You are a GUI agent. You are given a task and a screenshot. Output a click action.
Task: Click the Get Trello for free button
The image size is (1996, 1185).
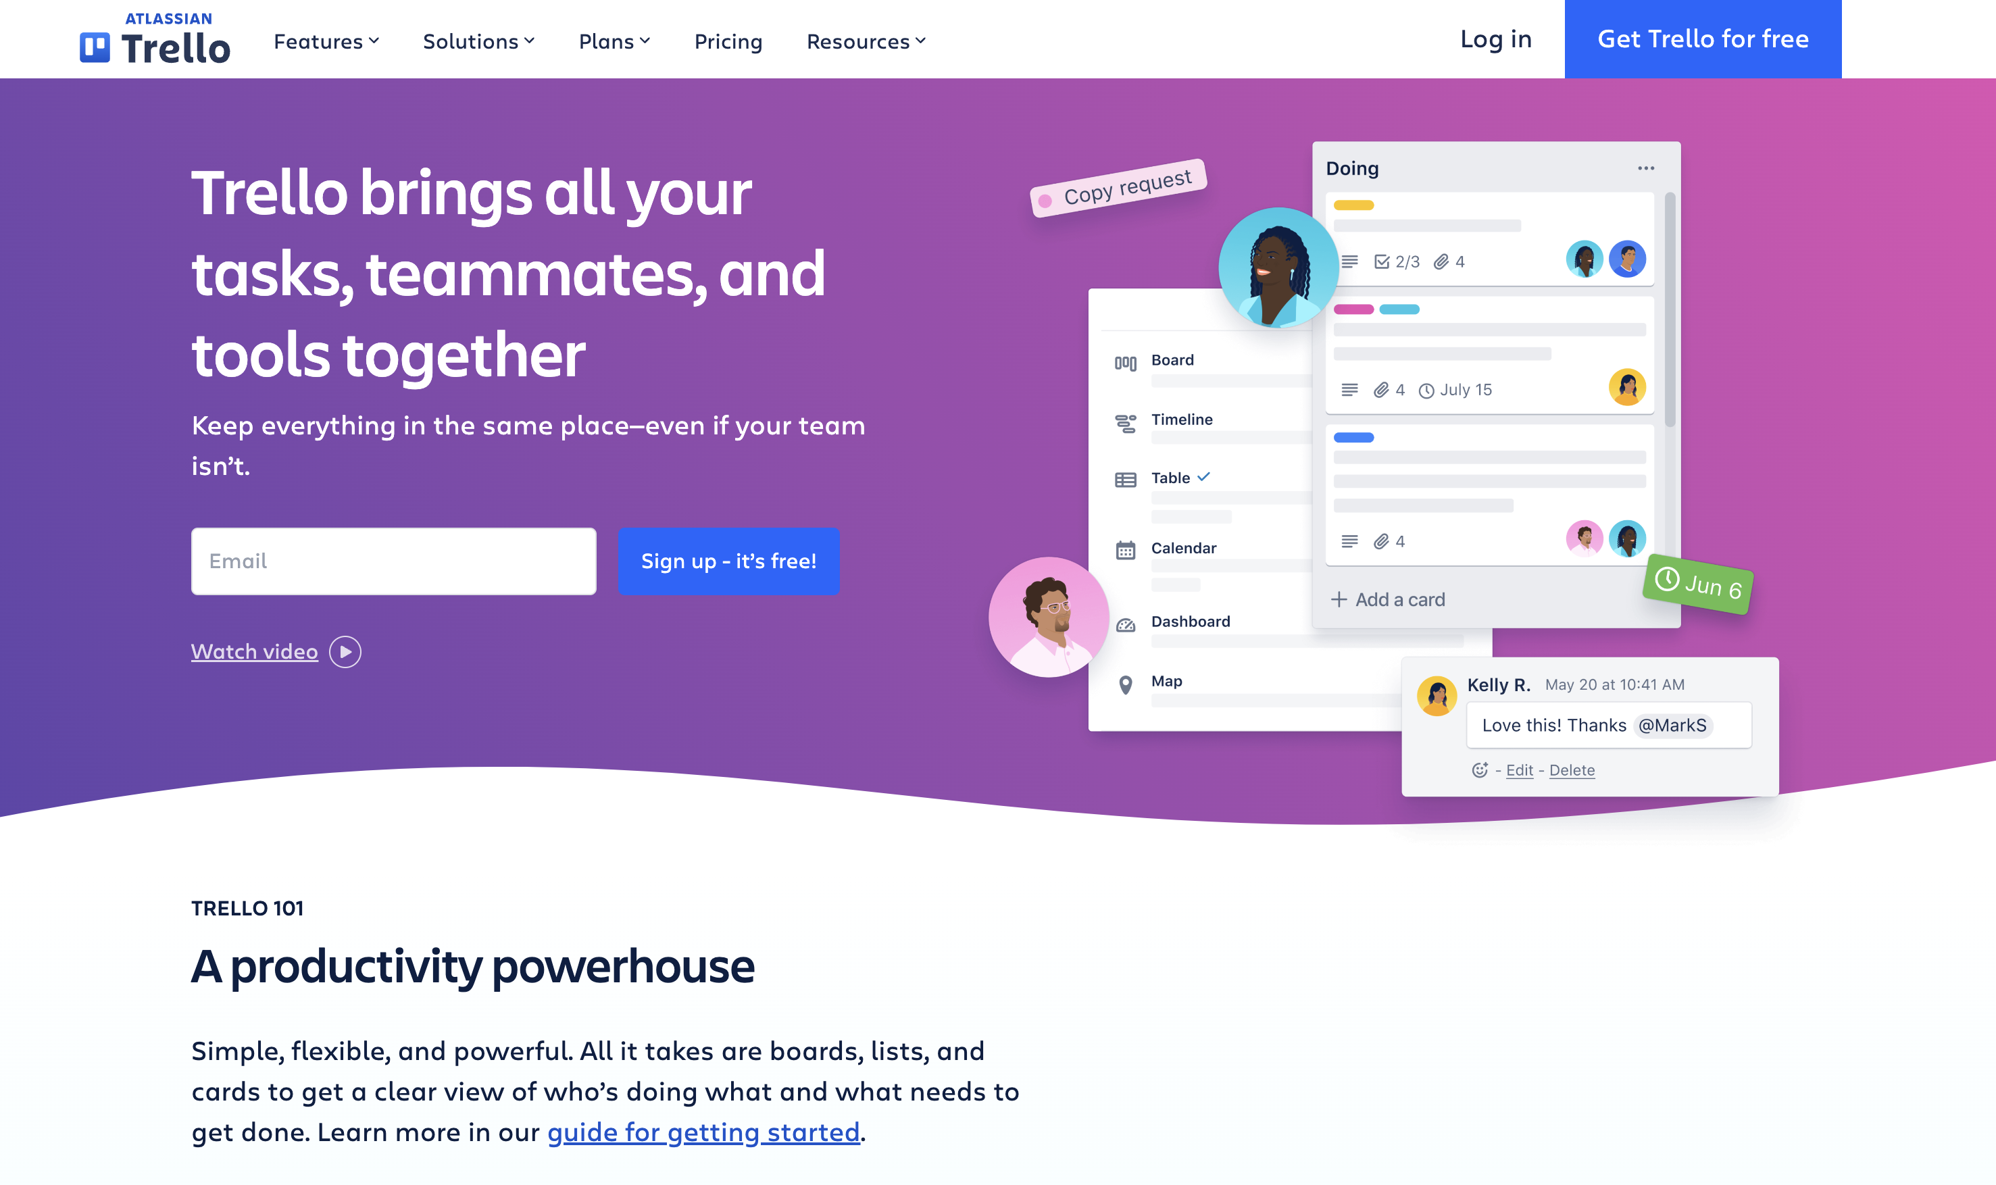pos(1703,38)
